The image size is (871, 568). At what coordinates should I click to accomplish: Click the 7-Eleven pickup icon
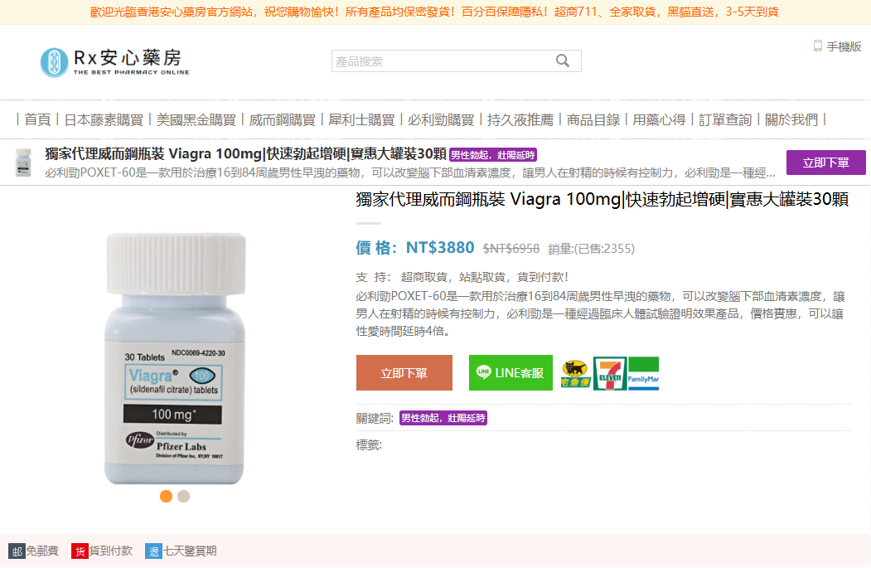click(x=610, y=373)
